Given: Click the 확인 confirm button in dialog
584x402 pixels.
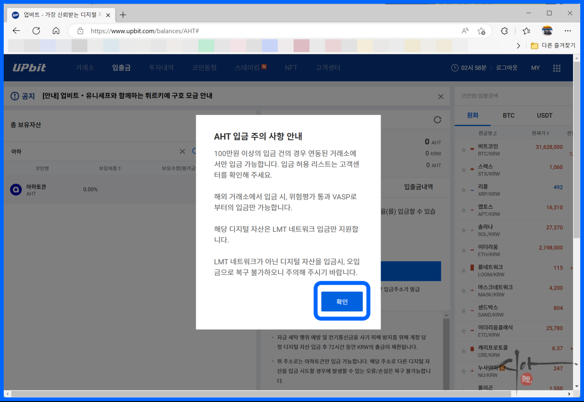Looking at the screenshot, I should click(x=342, y=301).
